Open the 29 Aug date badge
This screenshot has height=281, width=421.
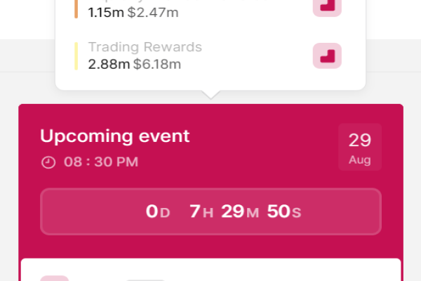[x=360, y=147]
